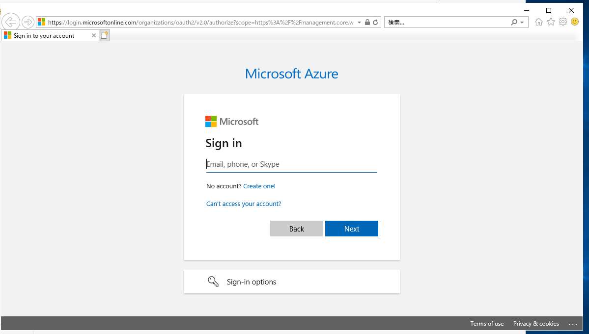This screenshot has height=334, width=589.
Task: Minimize the browser window
Action: pos(527,10)
